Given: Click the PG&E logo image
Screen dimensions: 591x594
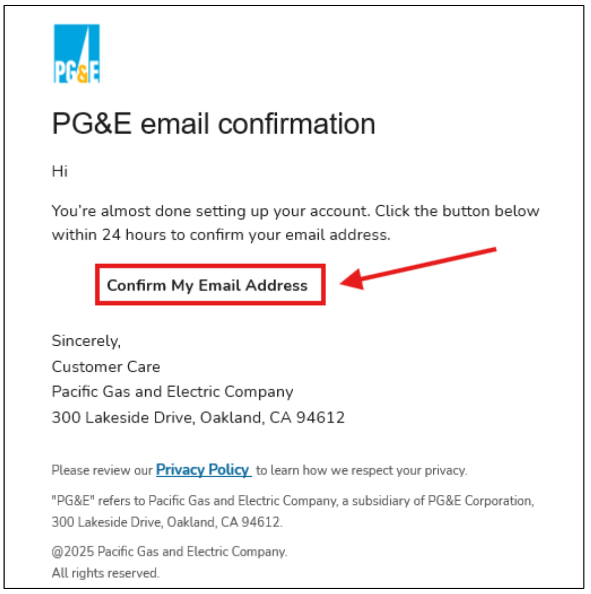Looking at the screenshot, I should coord(77,53).
